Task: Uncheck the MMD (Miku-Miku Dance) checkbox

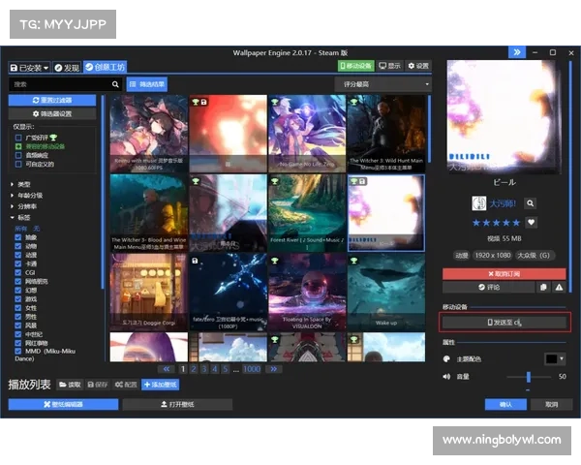Action: [x=17, y=351]
